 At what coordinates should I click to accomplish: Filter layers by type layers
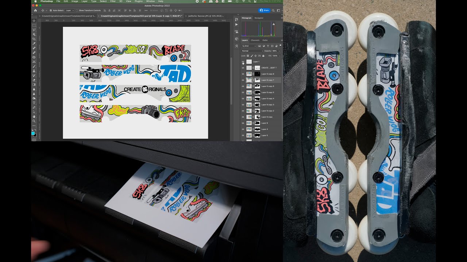(x=268, y=46)
